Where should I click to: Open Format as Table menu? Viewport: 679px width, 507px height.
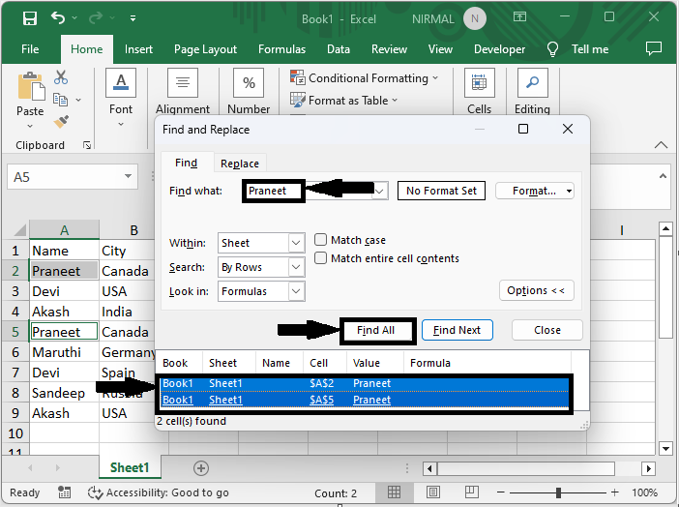pyautogui.click(x=343, y=100)
